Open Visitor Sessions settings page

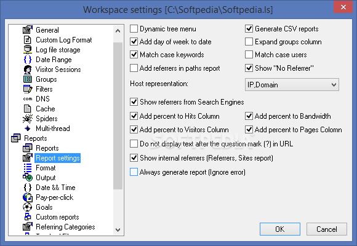click(x=58, y=69)
